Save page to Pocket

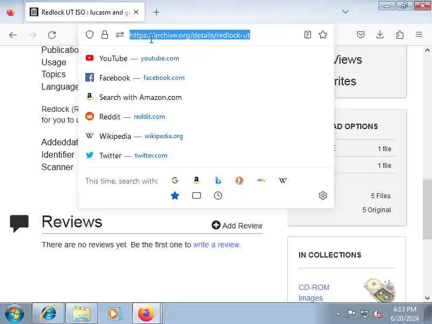pos(361,35)
